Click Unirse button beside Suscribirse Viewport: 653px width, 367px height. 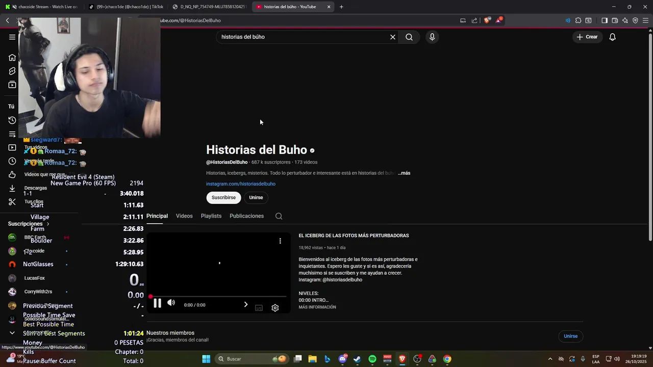point(256,198)
